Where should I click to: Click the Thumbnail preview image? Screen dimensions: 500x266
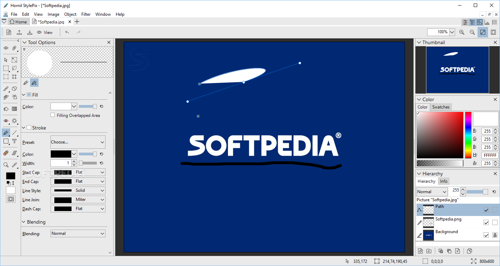(457, 70)
